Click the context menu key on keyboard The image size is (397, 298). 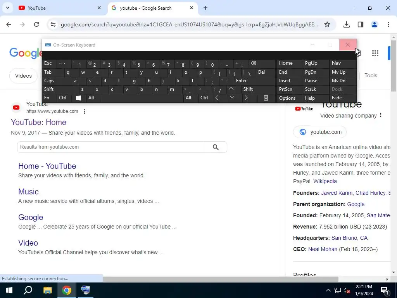click(266, 98)
